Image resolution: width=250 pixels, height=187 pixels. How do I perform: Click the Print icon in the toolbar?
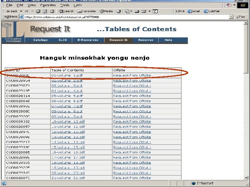tap(137, 11)
